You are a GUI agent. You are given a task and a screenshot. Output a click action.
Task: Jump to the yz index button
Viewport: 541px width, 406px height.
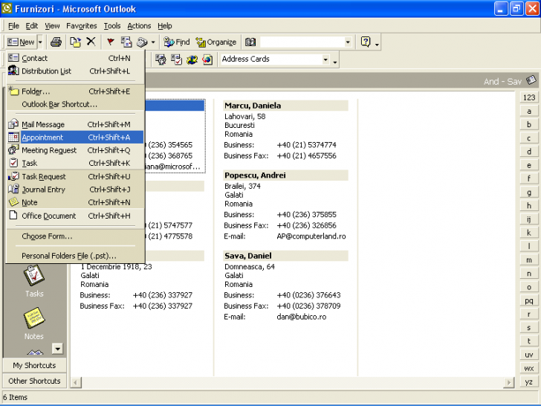coord(529,382)
